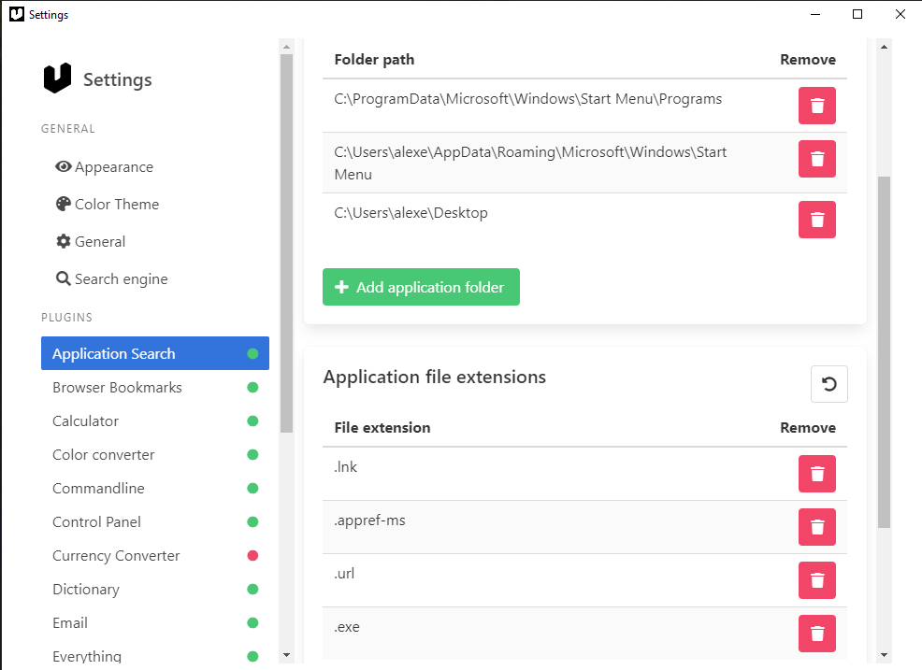Remove the .exe extension with trash icon
The height and width of the screenshot is (670, 922).
point(816,634)
